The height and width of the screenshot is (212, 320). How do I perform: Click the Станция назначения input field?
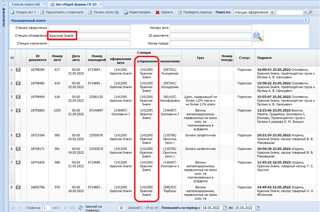89,43
